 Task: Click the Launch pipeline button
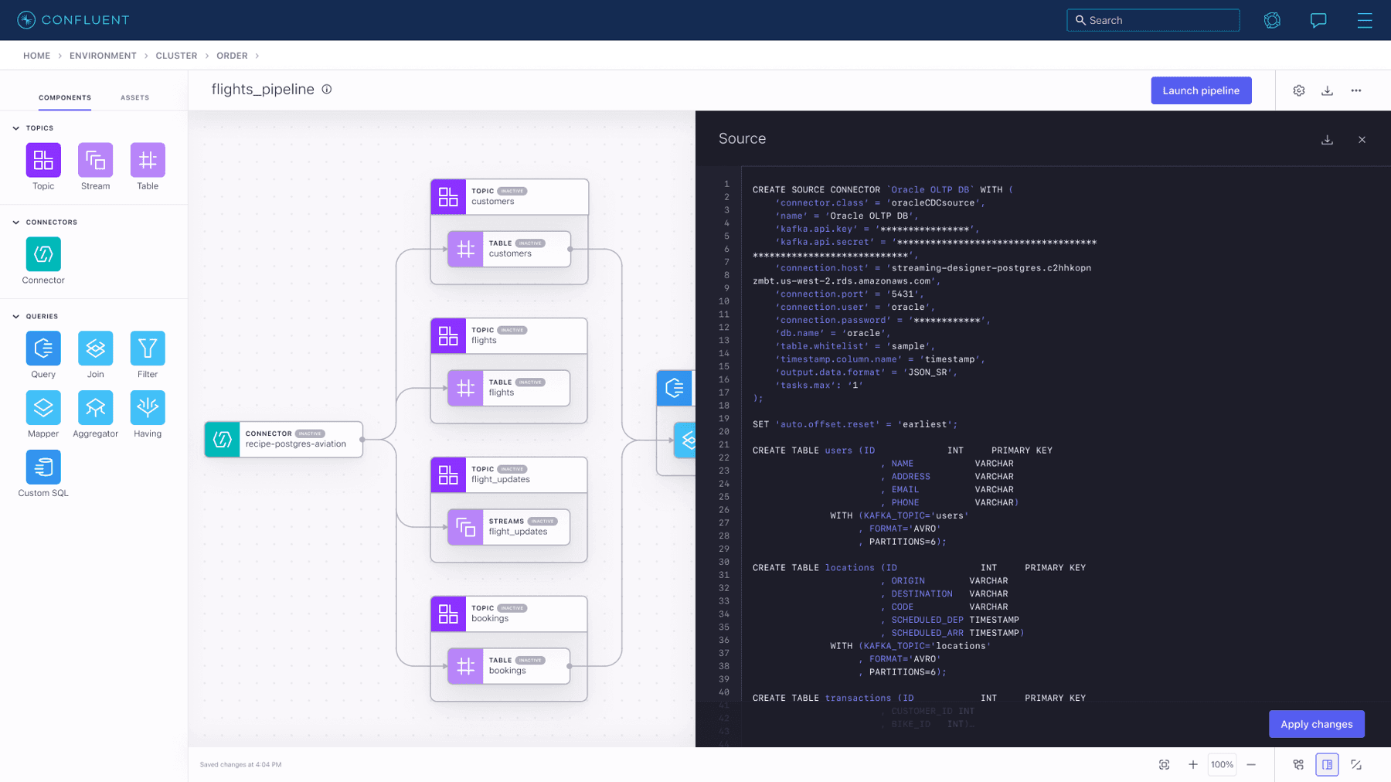pos(1201,90)
